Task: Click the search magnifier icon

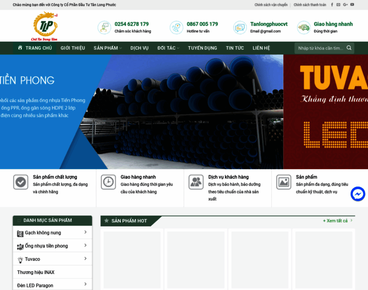Action: tap(349, 48)
